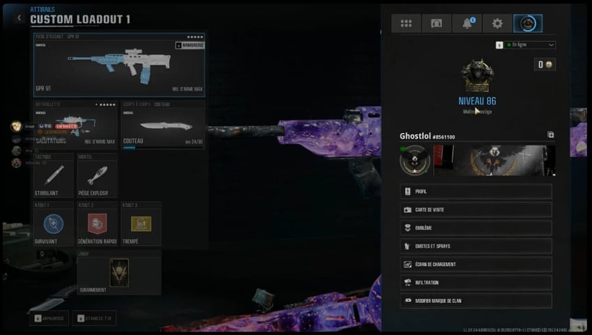Select the Survivant perk icon

(x=54, y=224)
